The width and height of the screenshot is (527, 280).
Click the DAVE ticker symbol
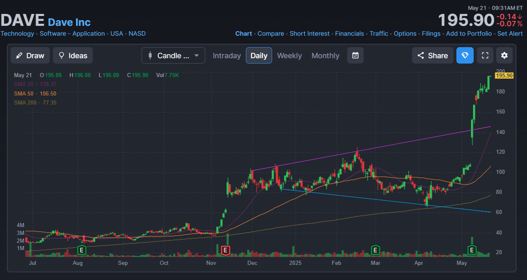(23, 20)
